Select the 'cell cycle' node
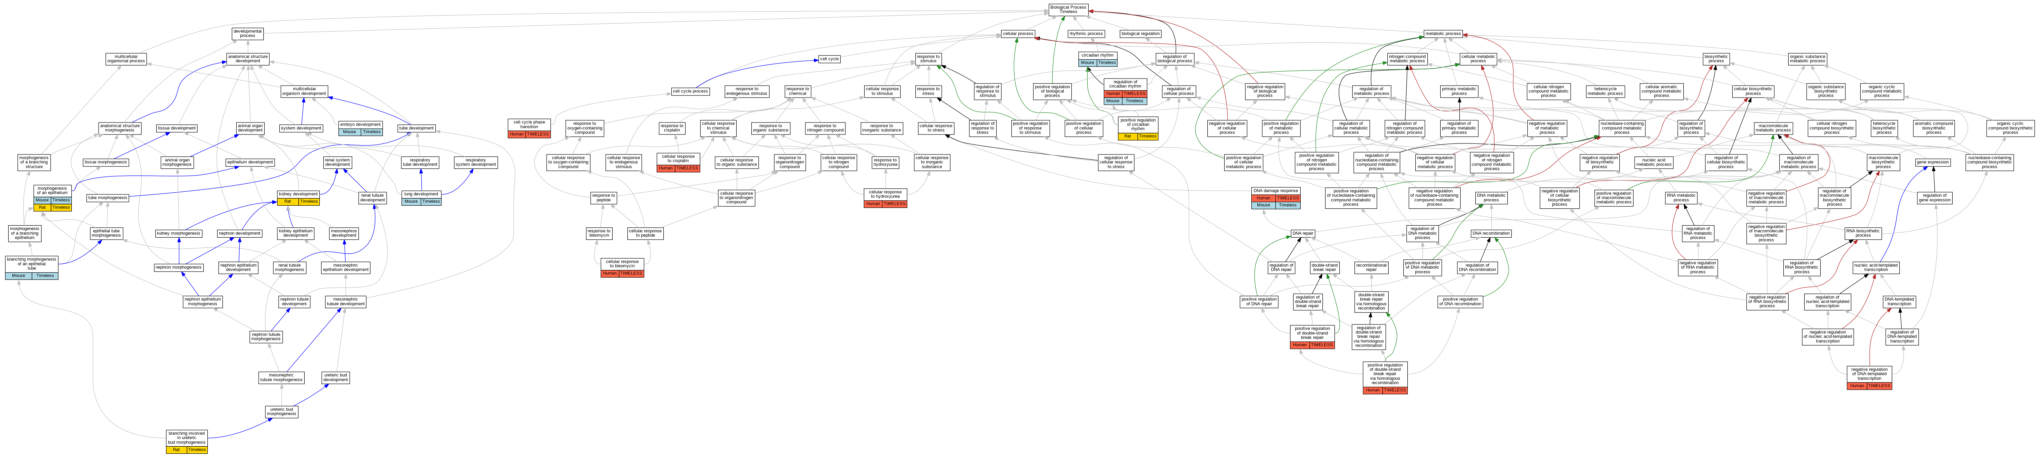 [829, 59]
